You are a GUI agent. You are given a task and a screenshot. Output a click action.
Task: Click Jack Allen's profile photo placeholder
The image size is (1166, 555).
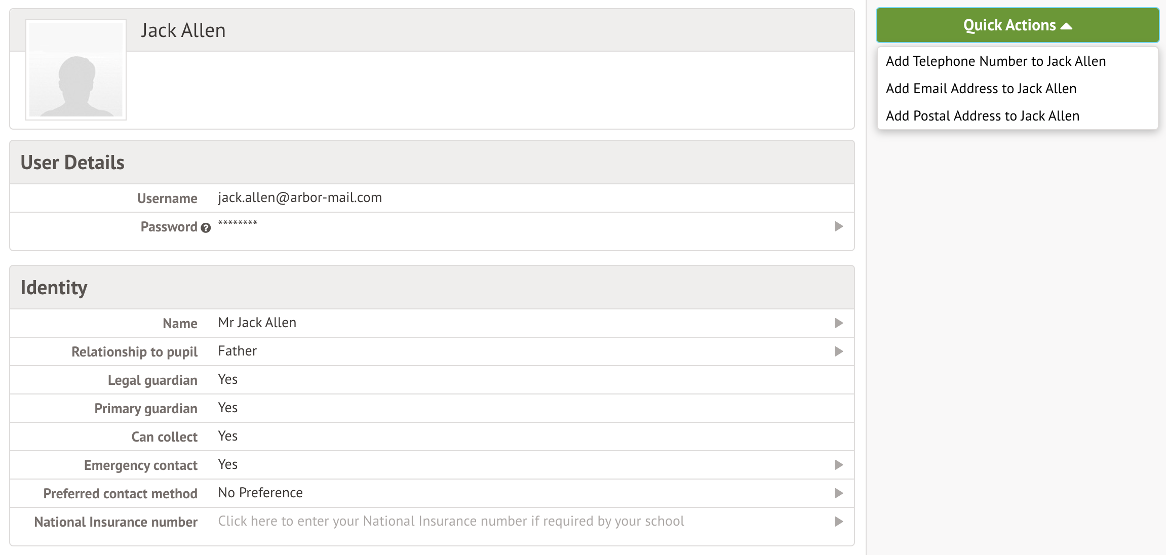76,70
